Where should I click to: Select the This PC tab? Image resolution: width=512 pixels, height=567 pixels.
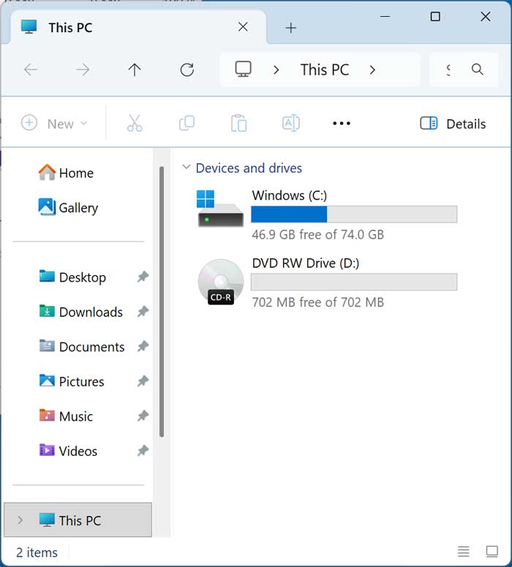(138, 28)
